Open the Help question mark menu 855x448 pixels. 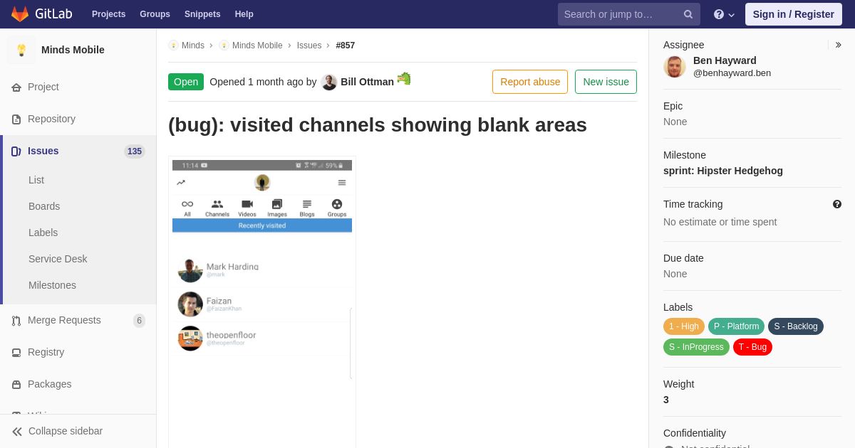[724, 14]
